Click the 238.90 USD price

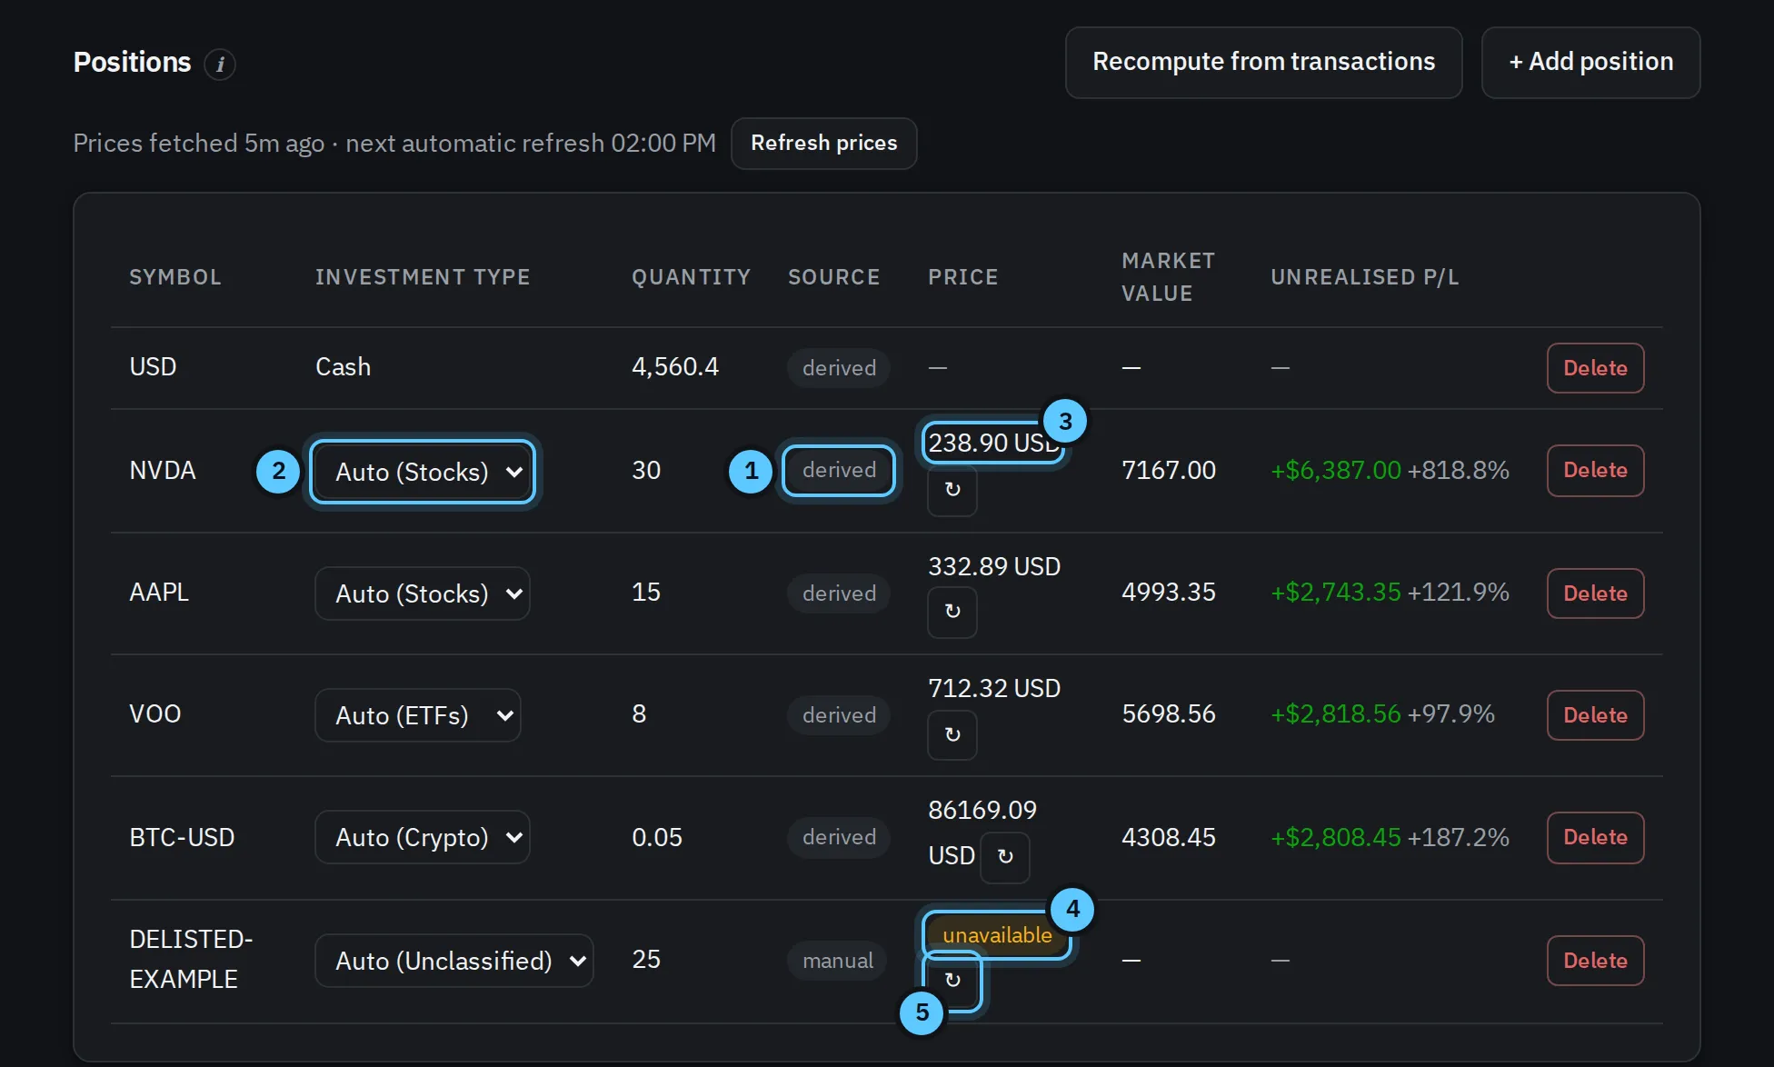click(x=994, y=443)
